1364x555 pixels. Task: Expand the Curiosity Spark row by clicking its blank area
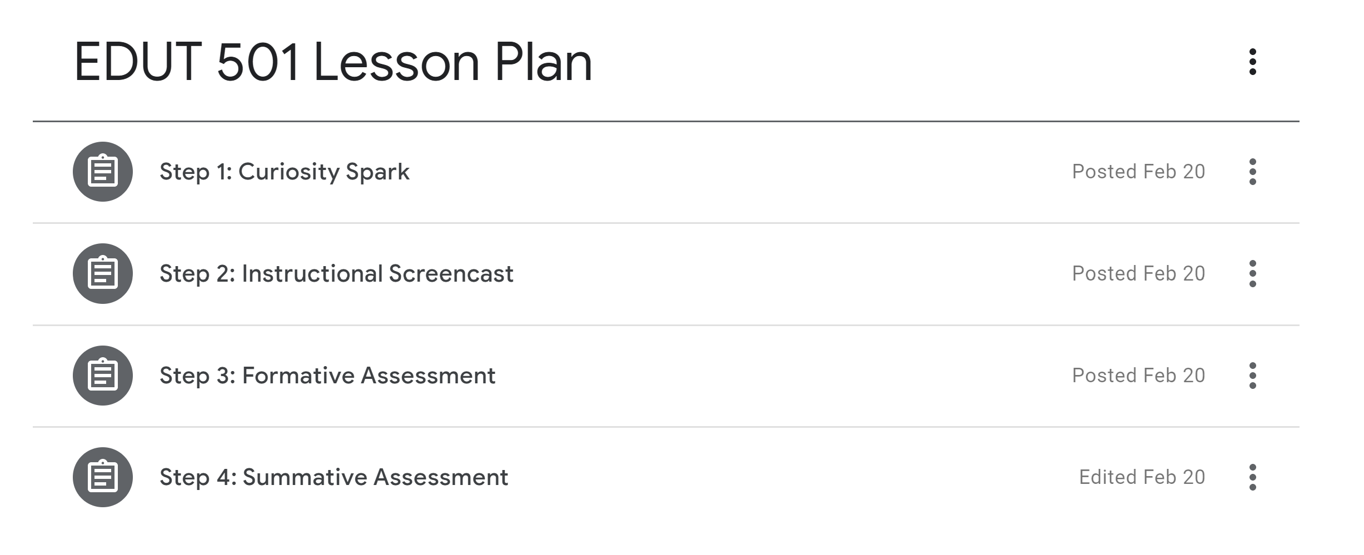point(723,172)
